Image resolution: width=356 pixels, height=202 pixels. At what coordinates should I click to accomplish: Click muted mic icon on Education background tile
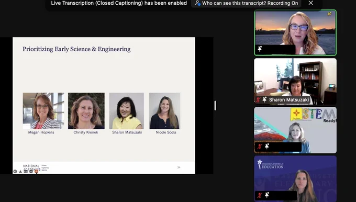(260, 195)
